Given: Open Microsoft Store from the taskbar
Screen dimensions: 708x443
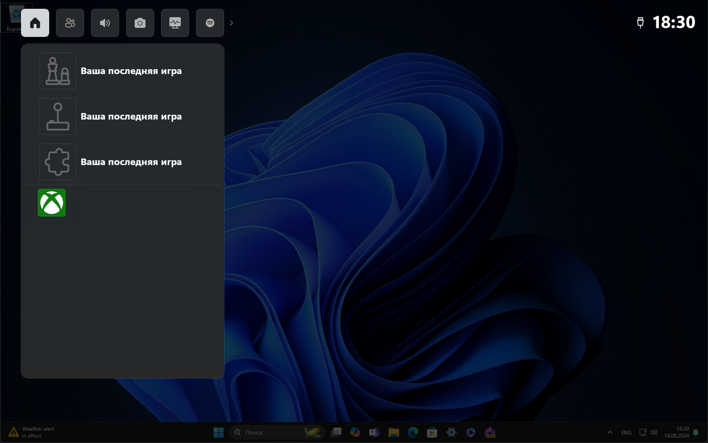Looking at the screenshot, I should [432, 432].
